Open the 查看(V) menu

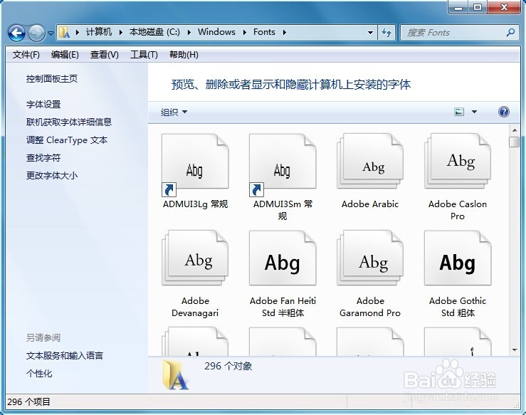105,55
